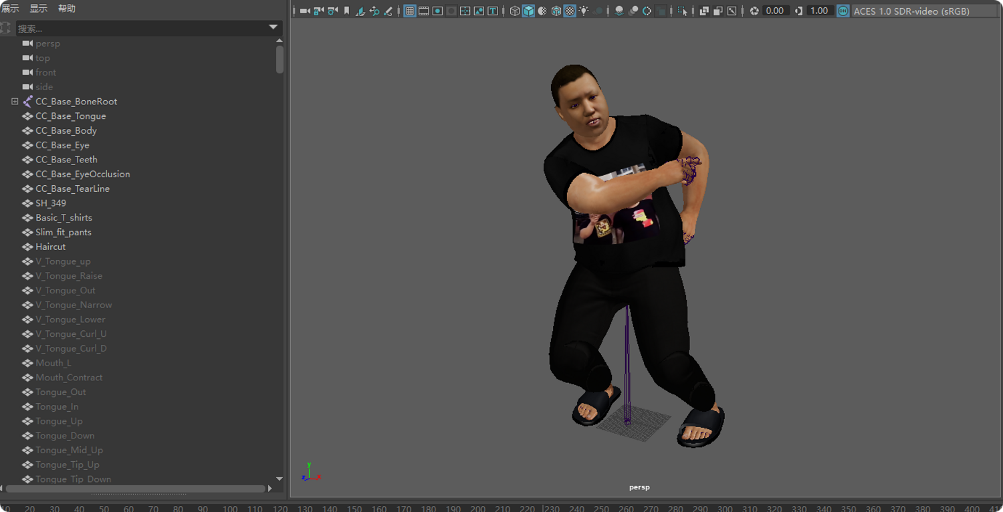Toggle the viewport Shadows icon
Viewport: 1003px width, 512px height.
(x=598, y=11)
